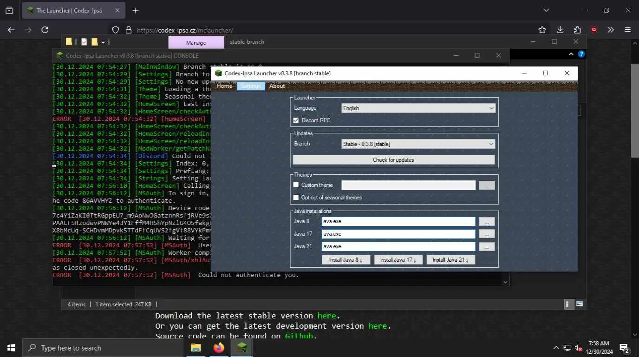Click the webpage vertical scrollbar thumb

635,111
